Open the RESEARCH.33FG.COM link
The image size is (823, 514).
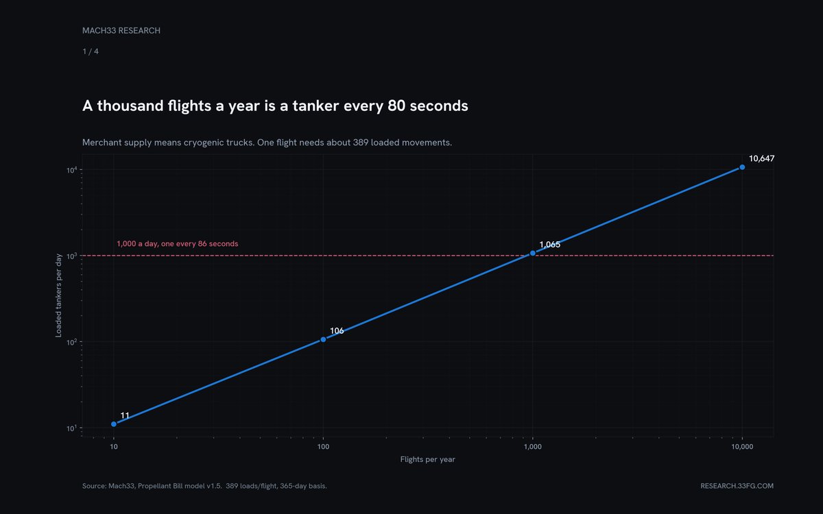point(737,486)
